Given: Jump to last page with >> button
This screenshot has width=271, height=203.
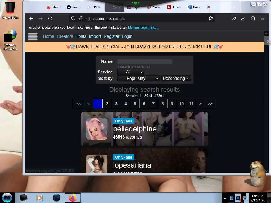Looking at the screenshot, I should (210, 104).
